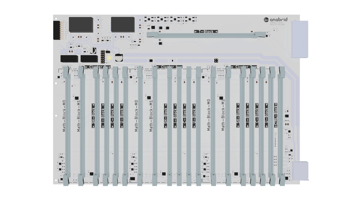Click the I-Block label in Cluster 2
Viewport: 353px width, 199px height.
pos(247,115)
